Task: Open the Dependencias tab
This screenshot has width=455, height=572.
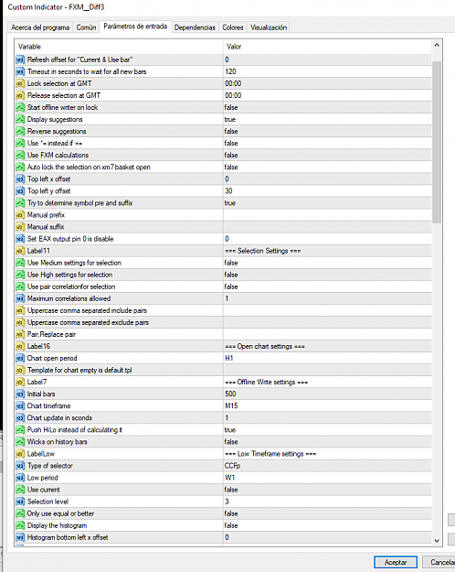Action: click(x=195, y=27)
